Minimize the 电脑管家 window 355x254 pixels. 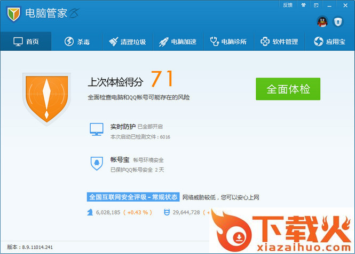(329, 5)
